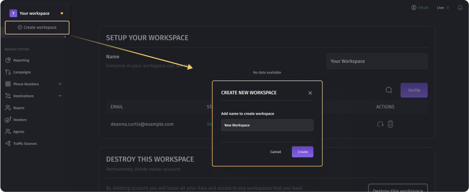Click the New Workspace name field

tap(267, 125)
